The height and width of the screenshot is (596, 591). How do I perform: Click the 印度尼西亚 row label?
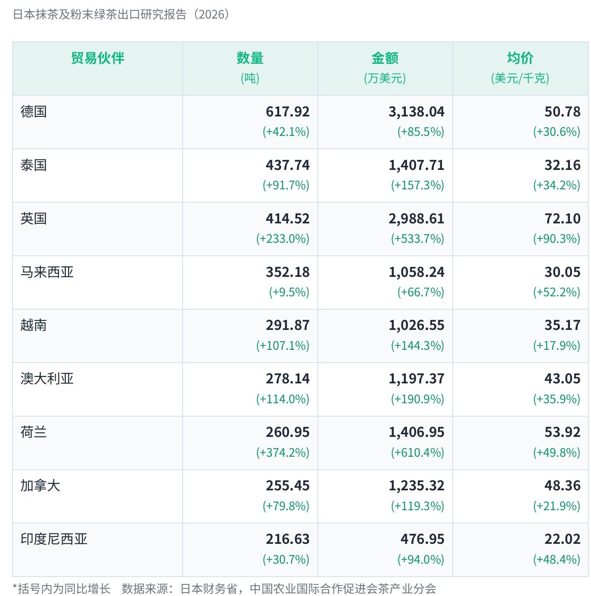pos(54,539)
